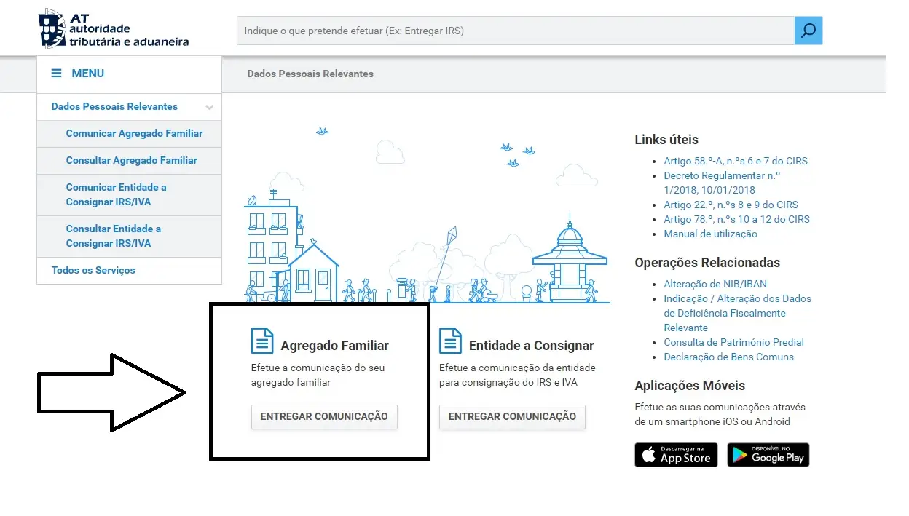Open the Google Play download badge

(768, 455)
